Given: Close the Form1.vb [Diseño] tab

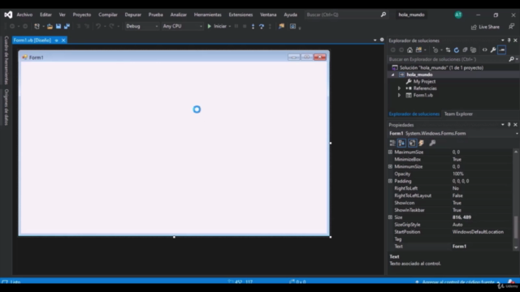Looking at the screenshot, I should click(63, 41).
